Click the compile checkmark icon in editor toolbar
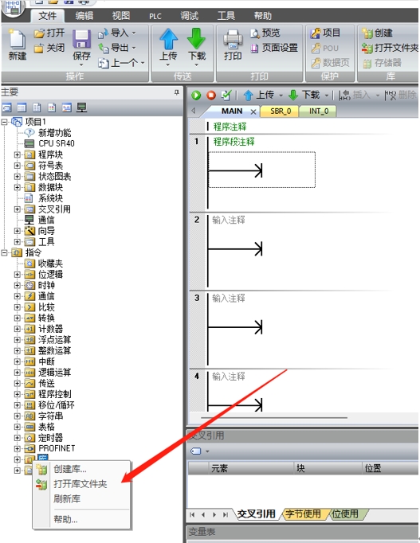The image size is (420, 543). 226,96
